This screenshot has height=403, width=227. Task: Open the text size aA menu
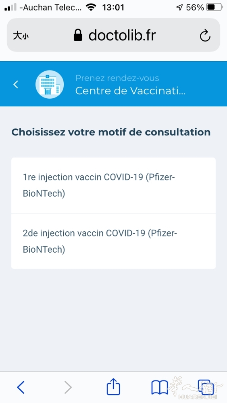(x=21, y=36)
